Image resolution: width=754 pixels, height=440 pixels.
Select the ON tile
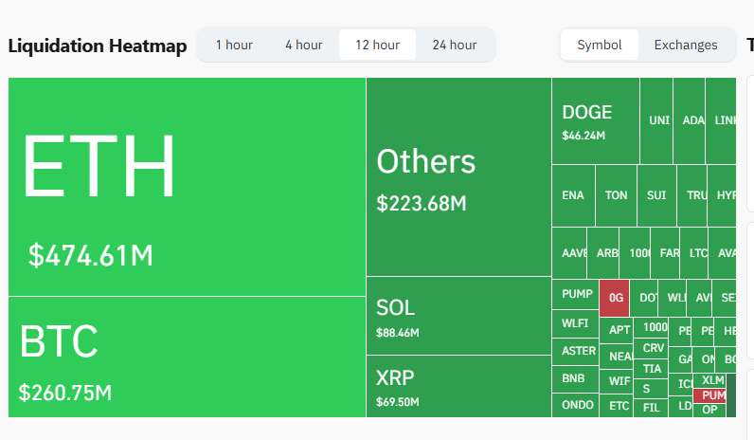click(703, 359)
